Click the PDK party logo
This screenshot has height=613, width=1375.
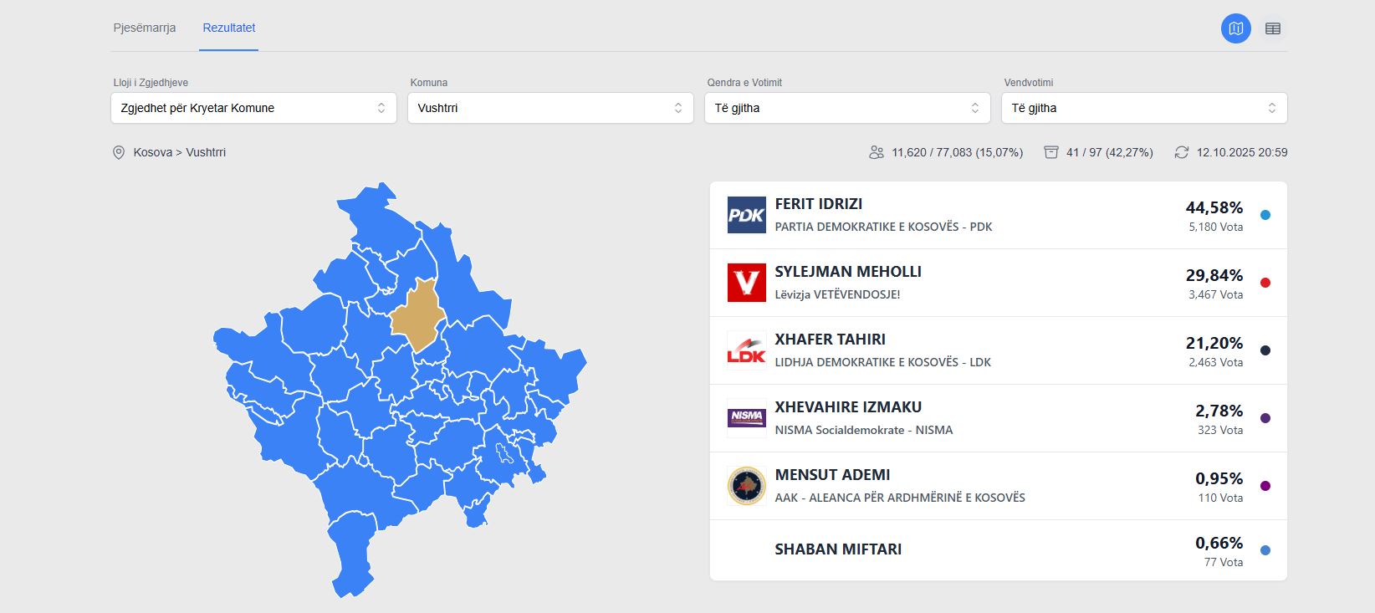[746, 215]
